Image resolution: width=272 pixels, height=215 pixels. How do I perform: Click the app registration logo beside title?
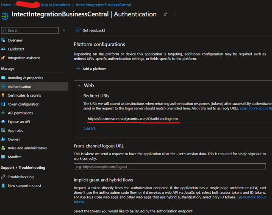5,16
